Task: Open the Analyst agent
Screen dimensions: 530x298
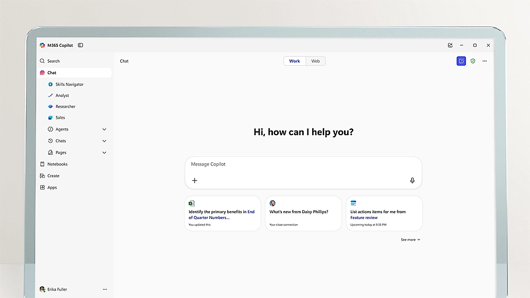Action: pos(62,95)
